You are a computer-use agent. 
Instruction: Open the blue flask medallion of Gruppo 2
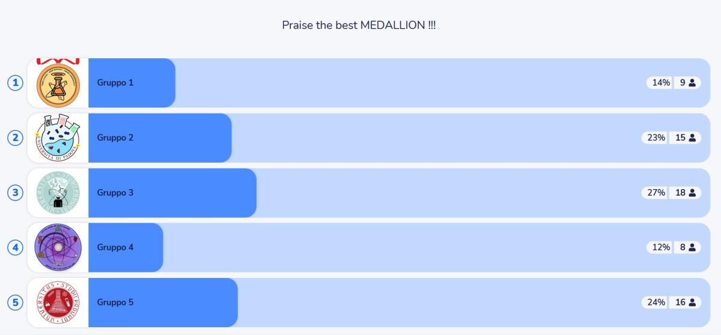[58, 138]
